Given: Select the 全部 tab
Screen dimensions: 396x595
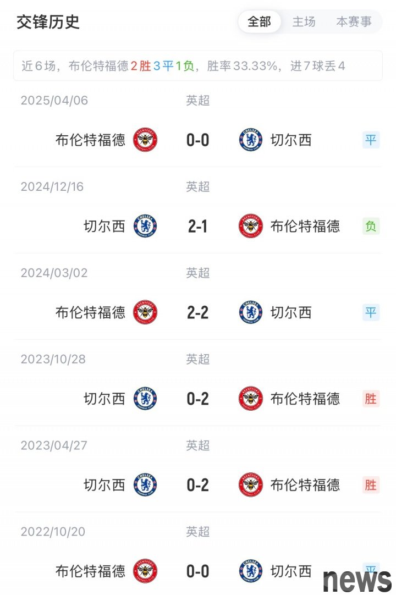Looking at the screenshot, I should (259, 21).
